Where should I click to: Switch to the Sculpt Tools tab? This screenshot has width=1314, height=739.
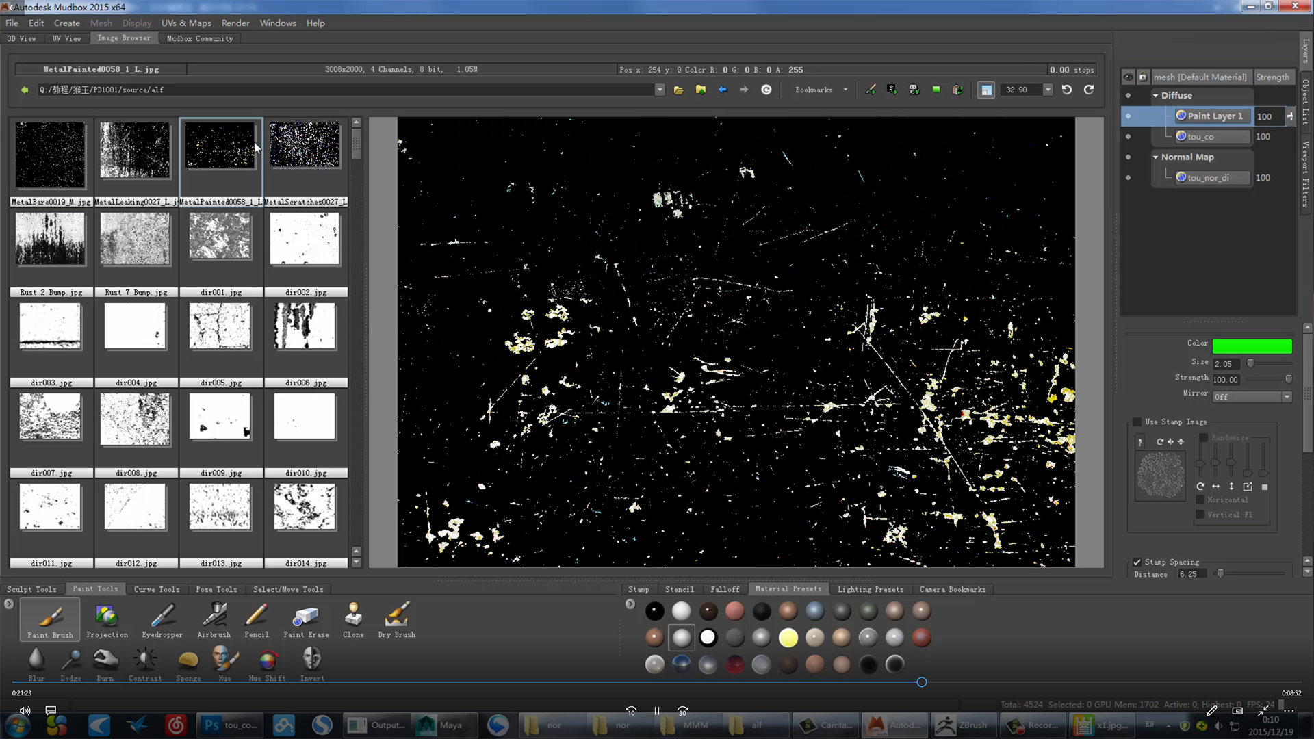coord(31,589)
